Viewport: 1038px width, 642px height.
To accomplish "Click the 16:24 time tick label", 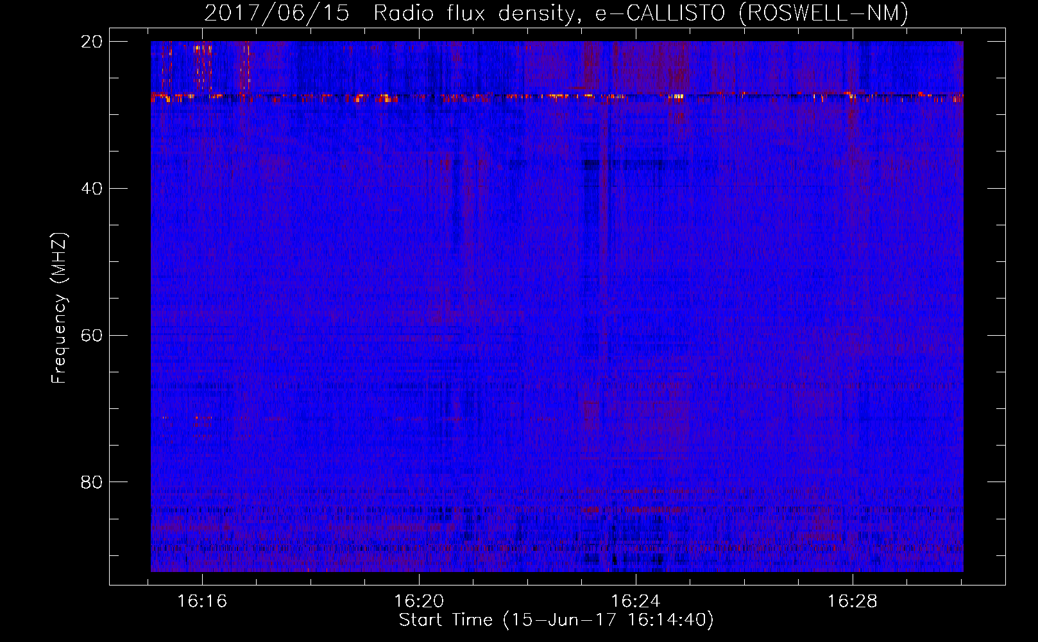I will pos(636,601).
